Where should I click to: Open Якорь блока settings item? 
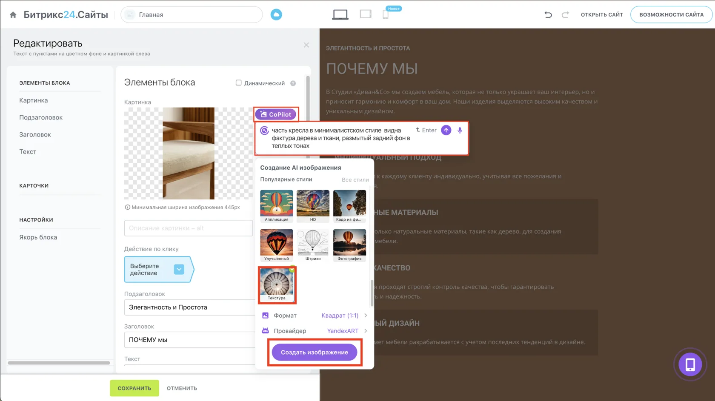tap(38, 237)
